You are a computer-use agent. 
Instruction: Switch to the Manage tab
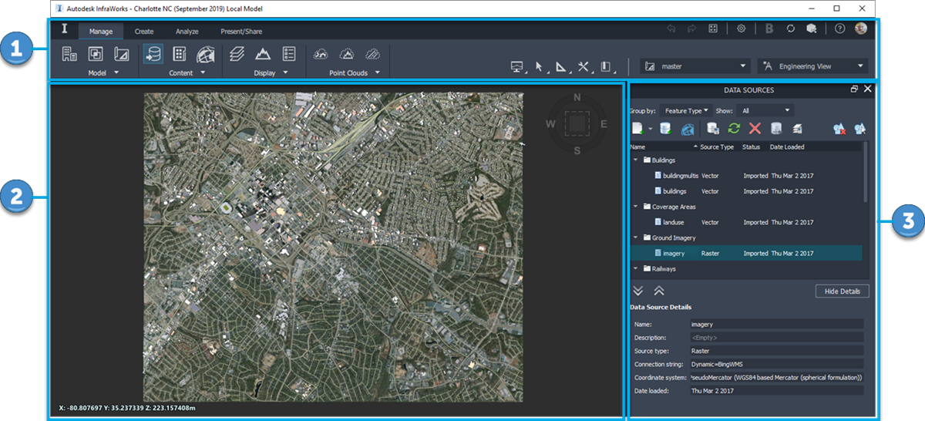tap(101, 32)
